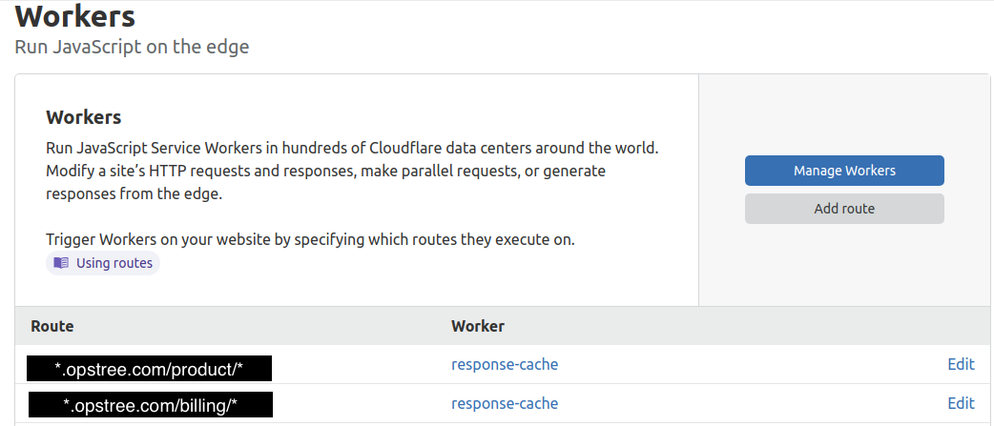This screenshot has width=994, height=426.
Task: Click the gray panel above Manage Workers
Action: pyautogui.click(x=844, y=114)
